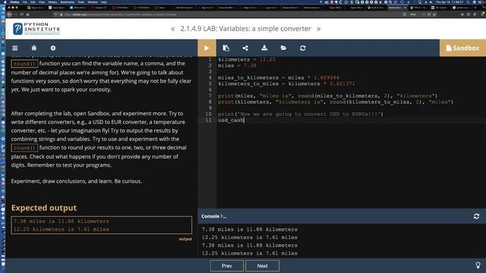The width and height of the screenshot is (486, 273).
Task: Click line number 3 in the editor gutter
Action: pos(210,71)
